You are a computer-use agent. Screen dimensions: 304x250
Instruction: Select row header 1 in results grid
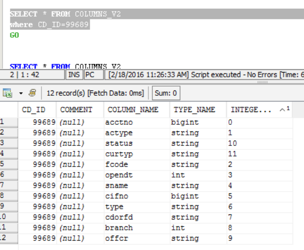pyautogui.click(x=9, y=123)
